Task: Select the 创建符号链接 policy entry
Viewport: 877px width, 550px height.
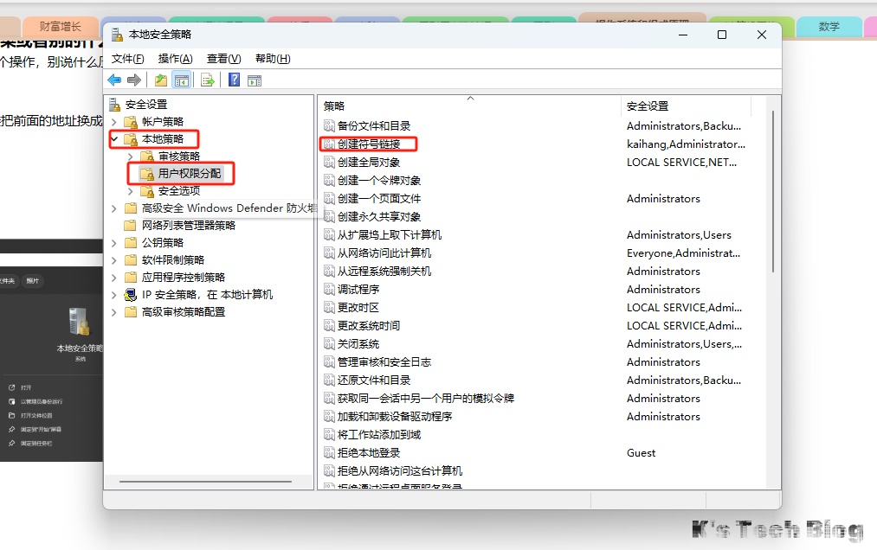Action: coord(369,144)
